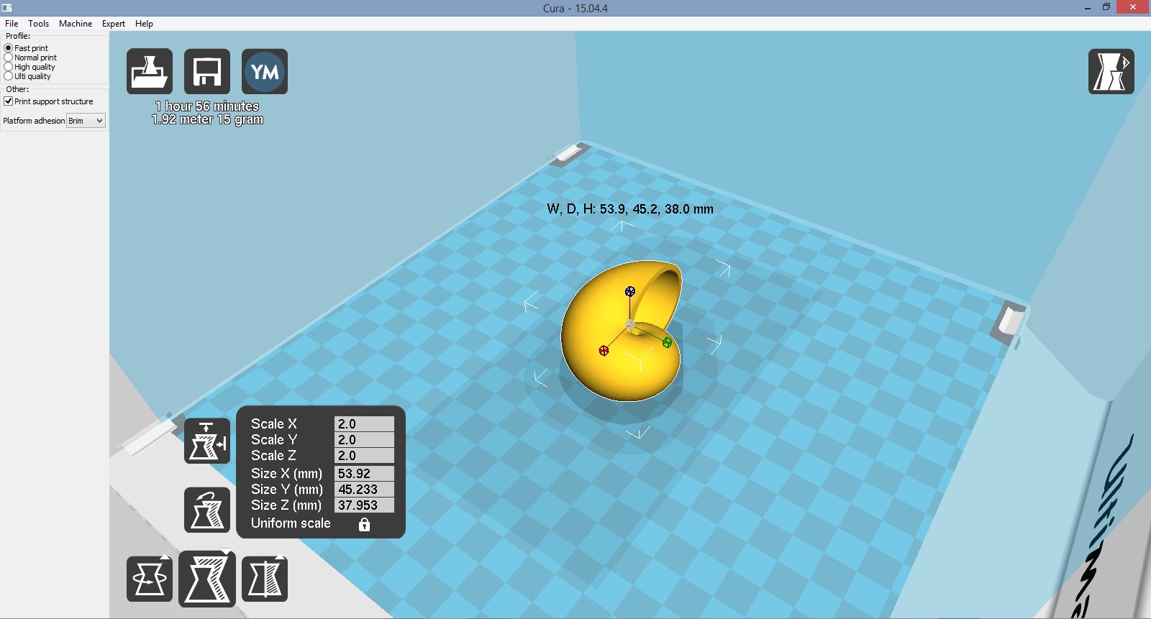Click the Scale X value field
The height and width of the screenshot is (619, 1151).
coord(364,423)
